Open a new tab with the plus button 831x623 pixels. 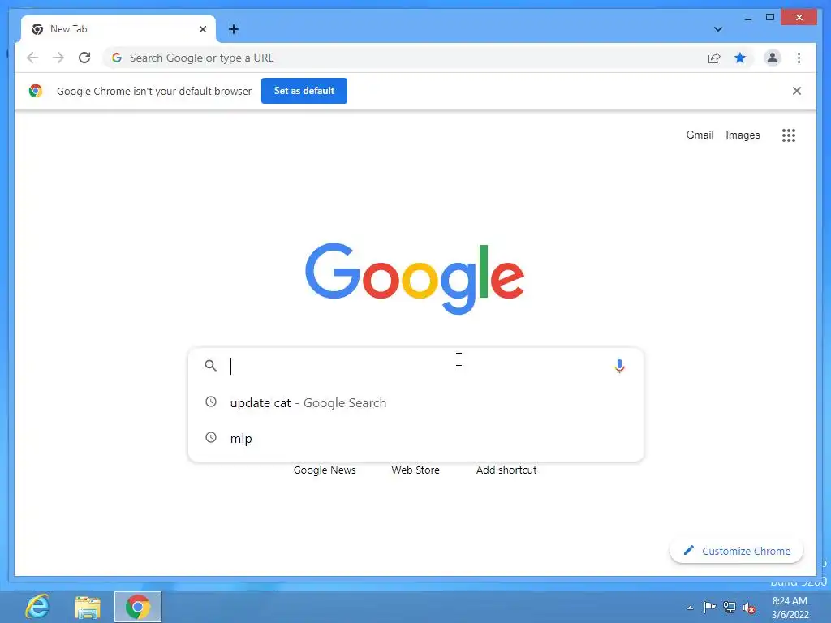[233, 29]
